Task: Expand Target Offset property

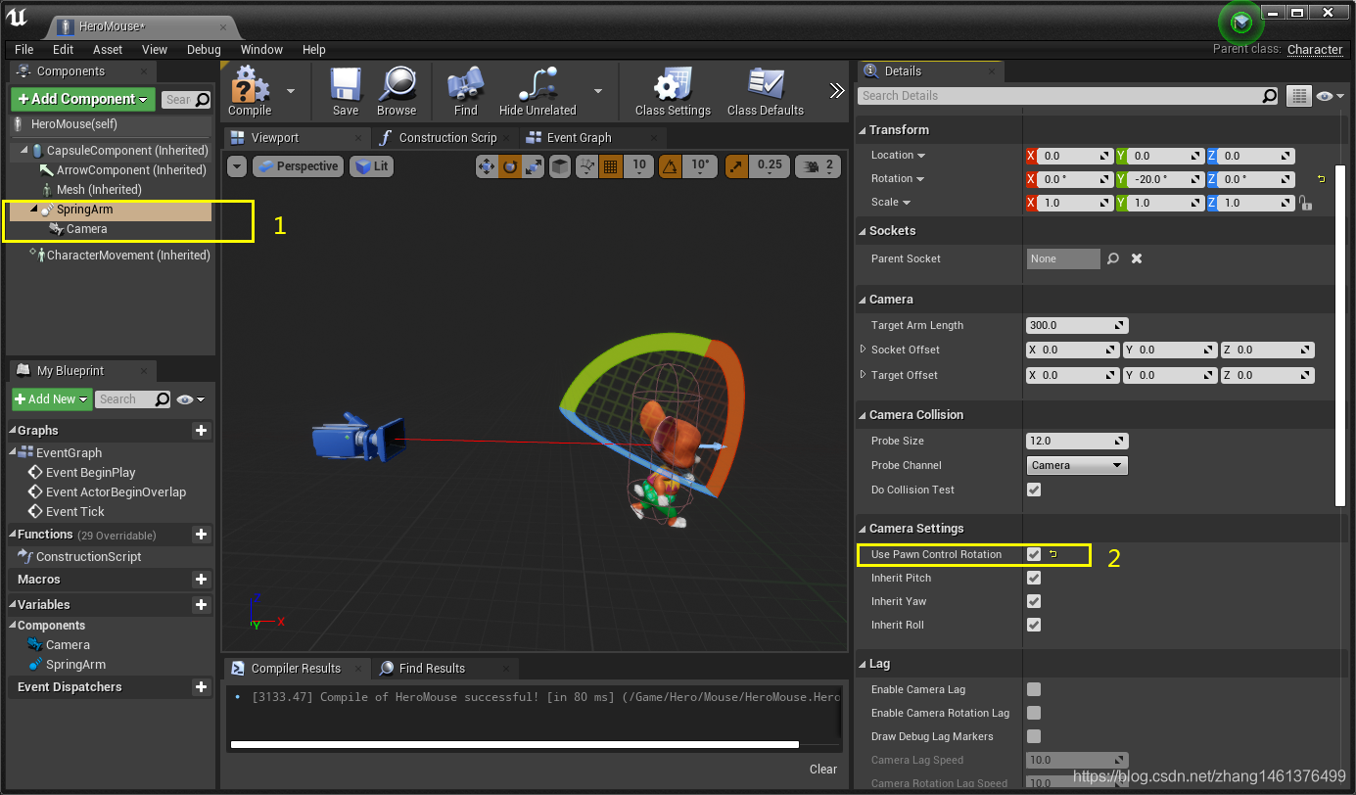Action: click(x=863, y=375)
